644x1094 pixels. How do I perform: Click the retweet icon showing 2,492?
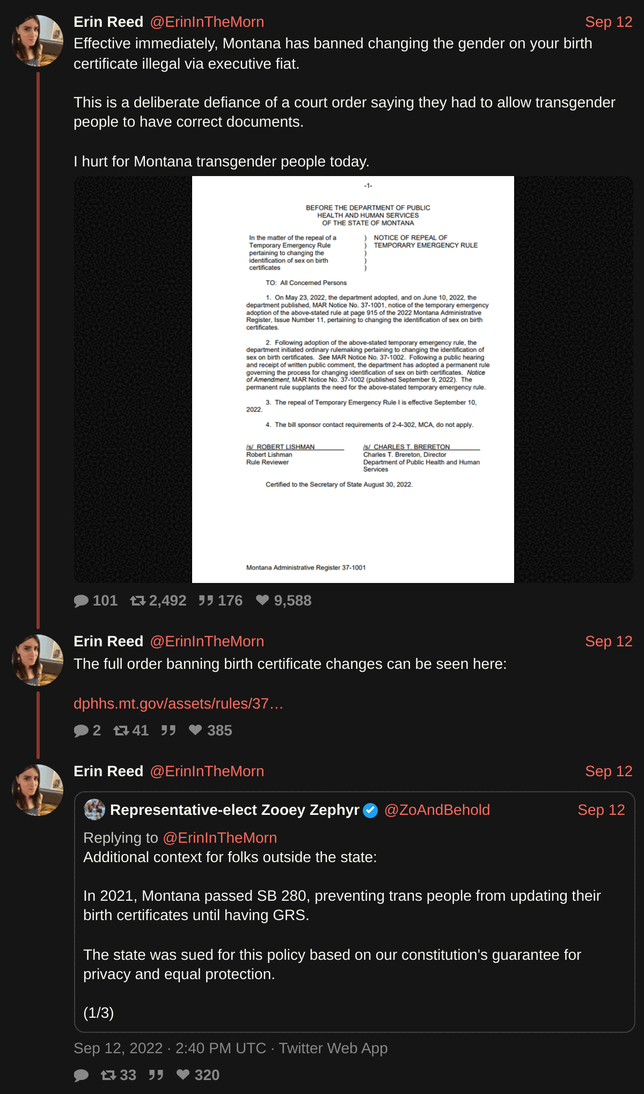tap(138, 601)
